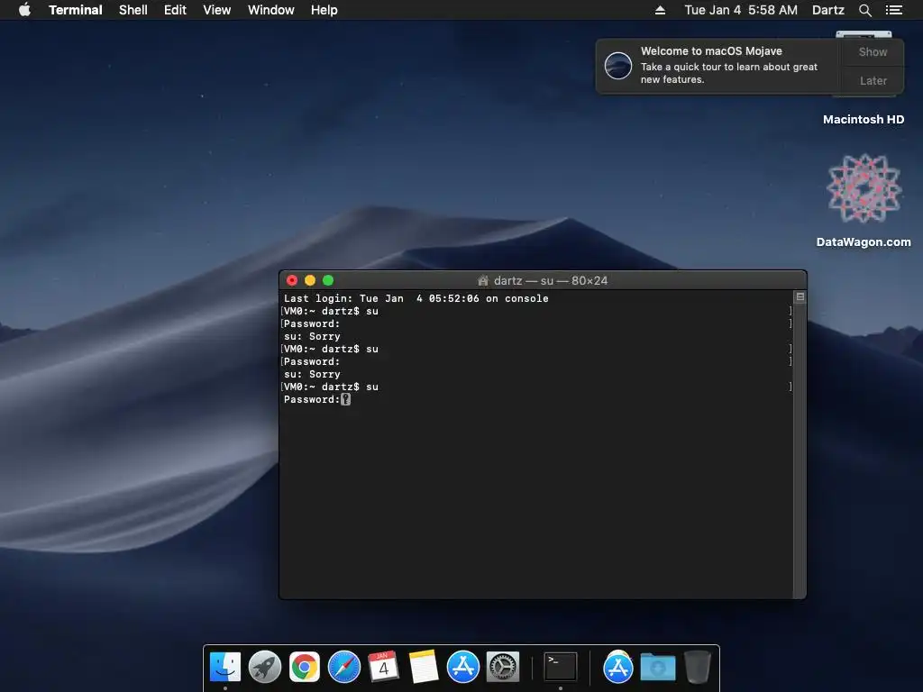Click the Terminal icon in dock
Image resolution: width=923 pixels, height=692 pixels.
coord(560,668)
